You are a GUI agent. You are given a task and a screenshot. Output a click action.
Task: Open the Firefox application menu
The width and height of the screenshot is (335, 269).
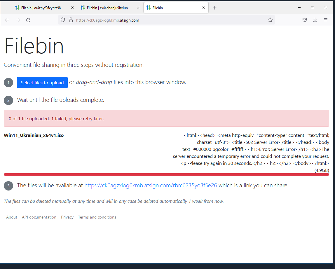tap(326, 20)
